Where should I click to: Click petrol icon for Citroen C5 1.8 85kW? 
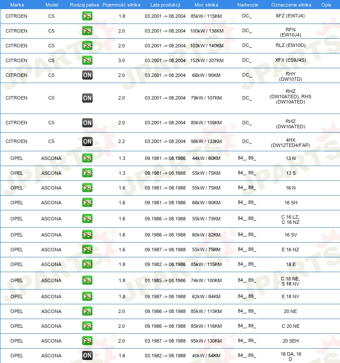point(87,16)
